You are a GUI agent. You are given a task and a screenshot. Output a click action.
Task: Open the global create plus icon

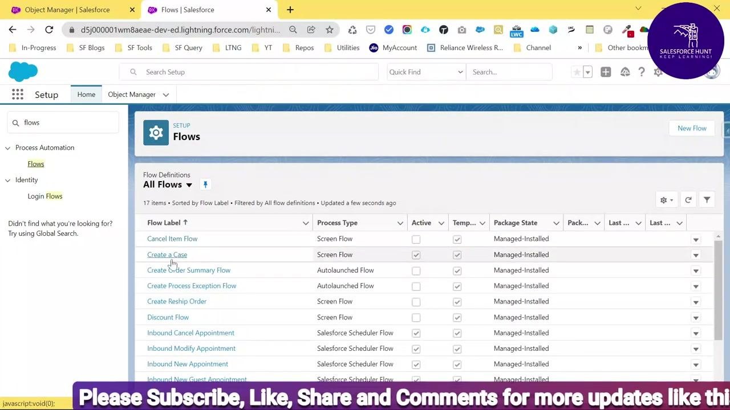606,72
